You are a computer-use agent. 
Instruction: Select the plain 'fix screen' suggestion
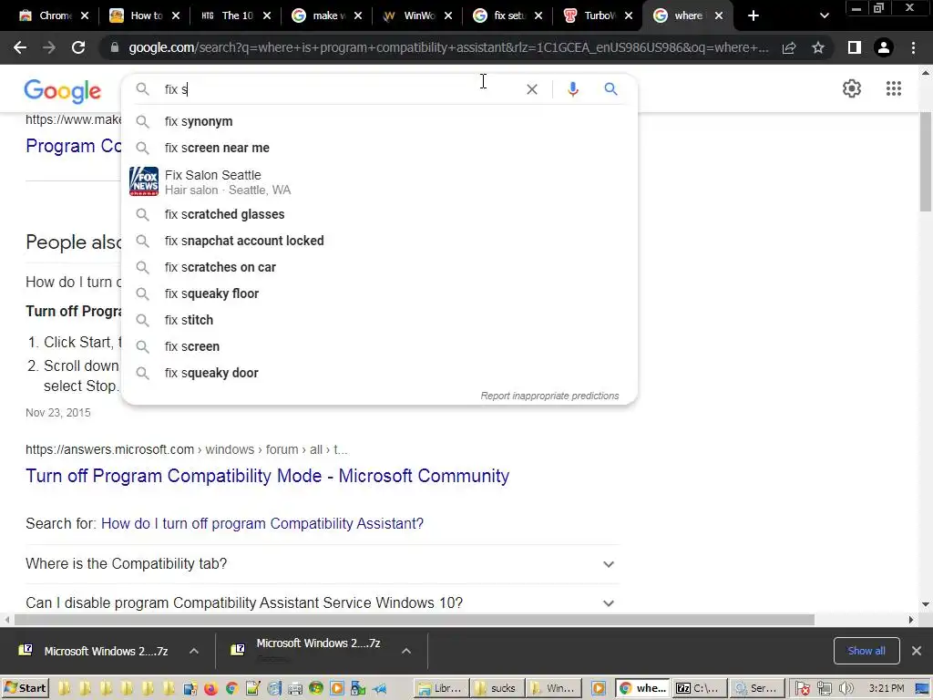380,346
